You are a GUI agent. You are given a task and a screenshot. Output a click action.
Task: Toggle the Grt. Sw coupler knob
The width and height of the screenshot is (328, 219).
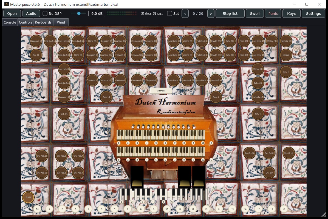269,173
